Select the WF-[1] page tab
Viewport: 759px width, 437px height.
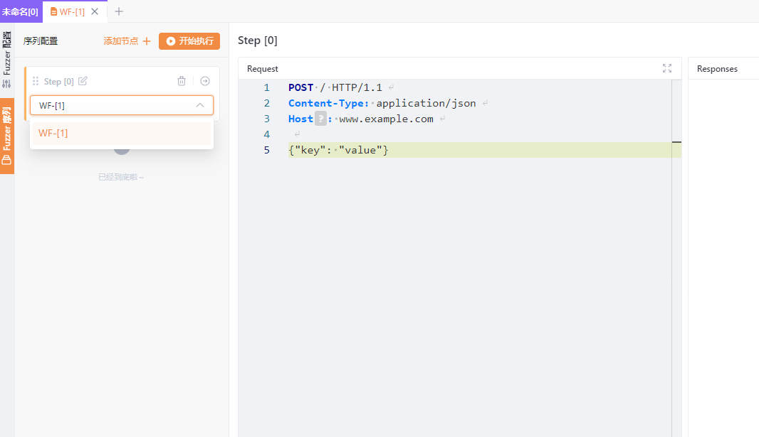click(71, 11)
